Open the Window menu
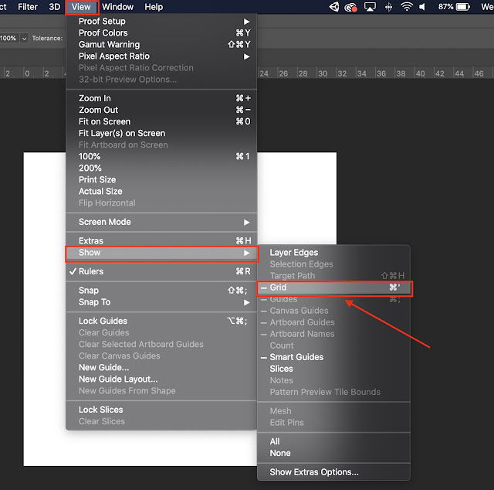494x490 pixels. [x=118, y=7]
